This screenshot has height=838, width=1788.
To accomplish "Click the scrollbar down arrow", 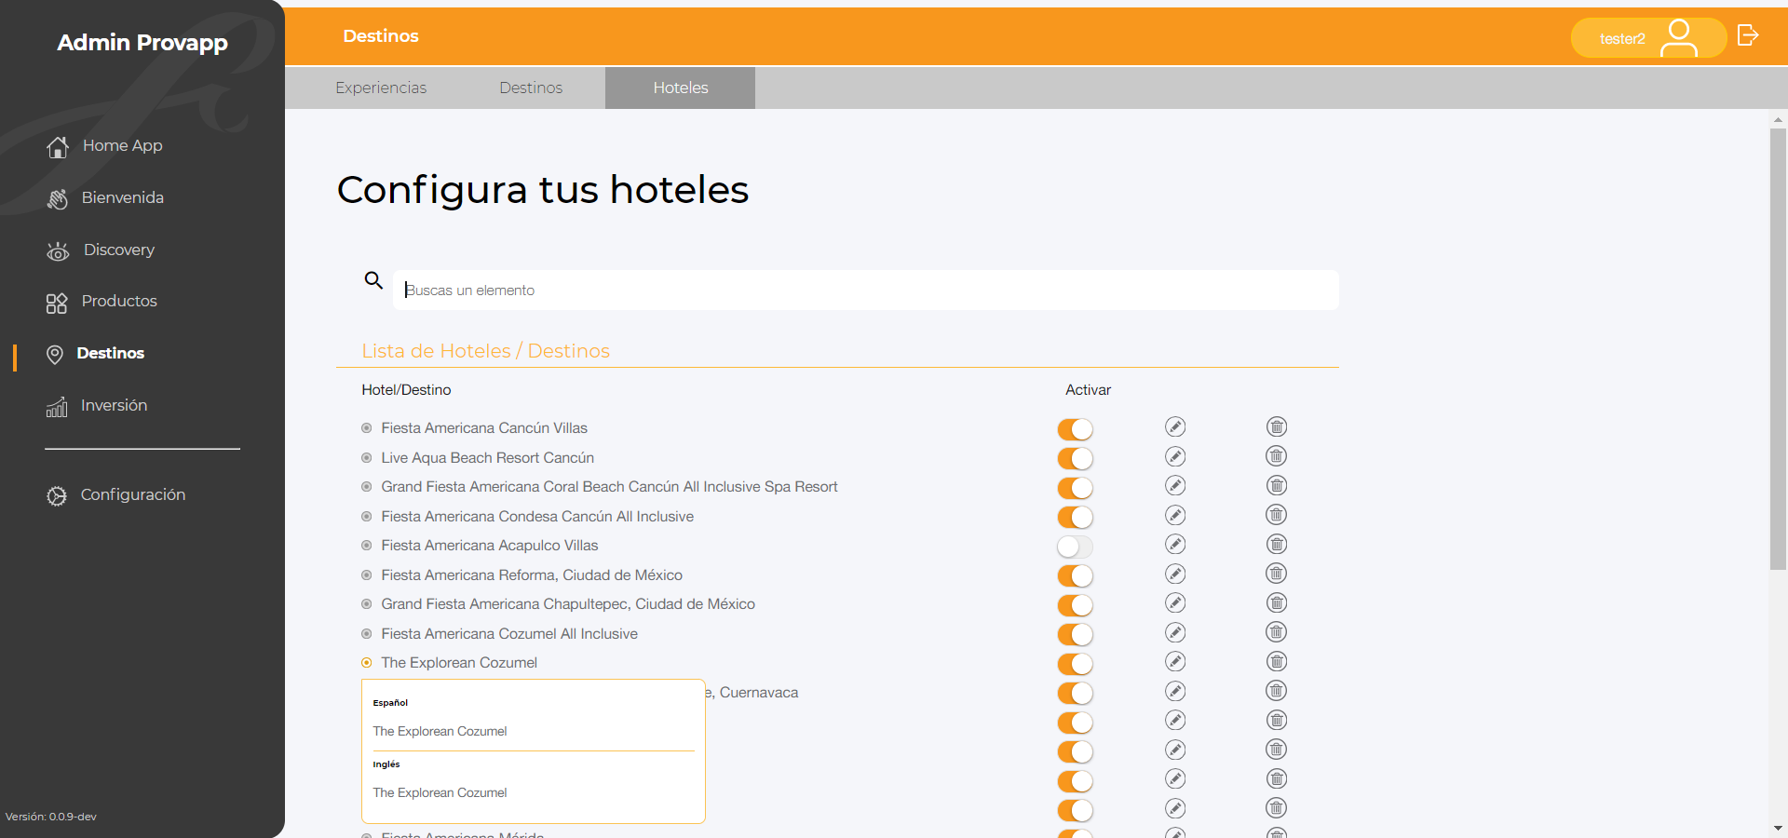I will point(1778,828).
